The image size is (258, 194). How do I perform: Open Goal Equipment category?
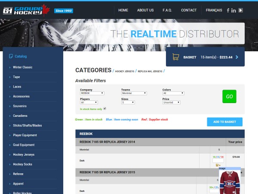coord(24,145)
